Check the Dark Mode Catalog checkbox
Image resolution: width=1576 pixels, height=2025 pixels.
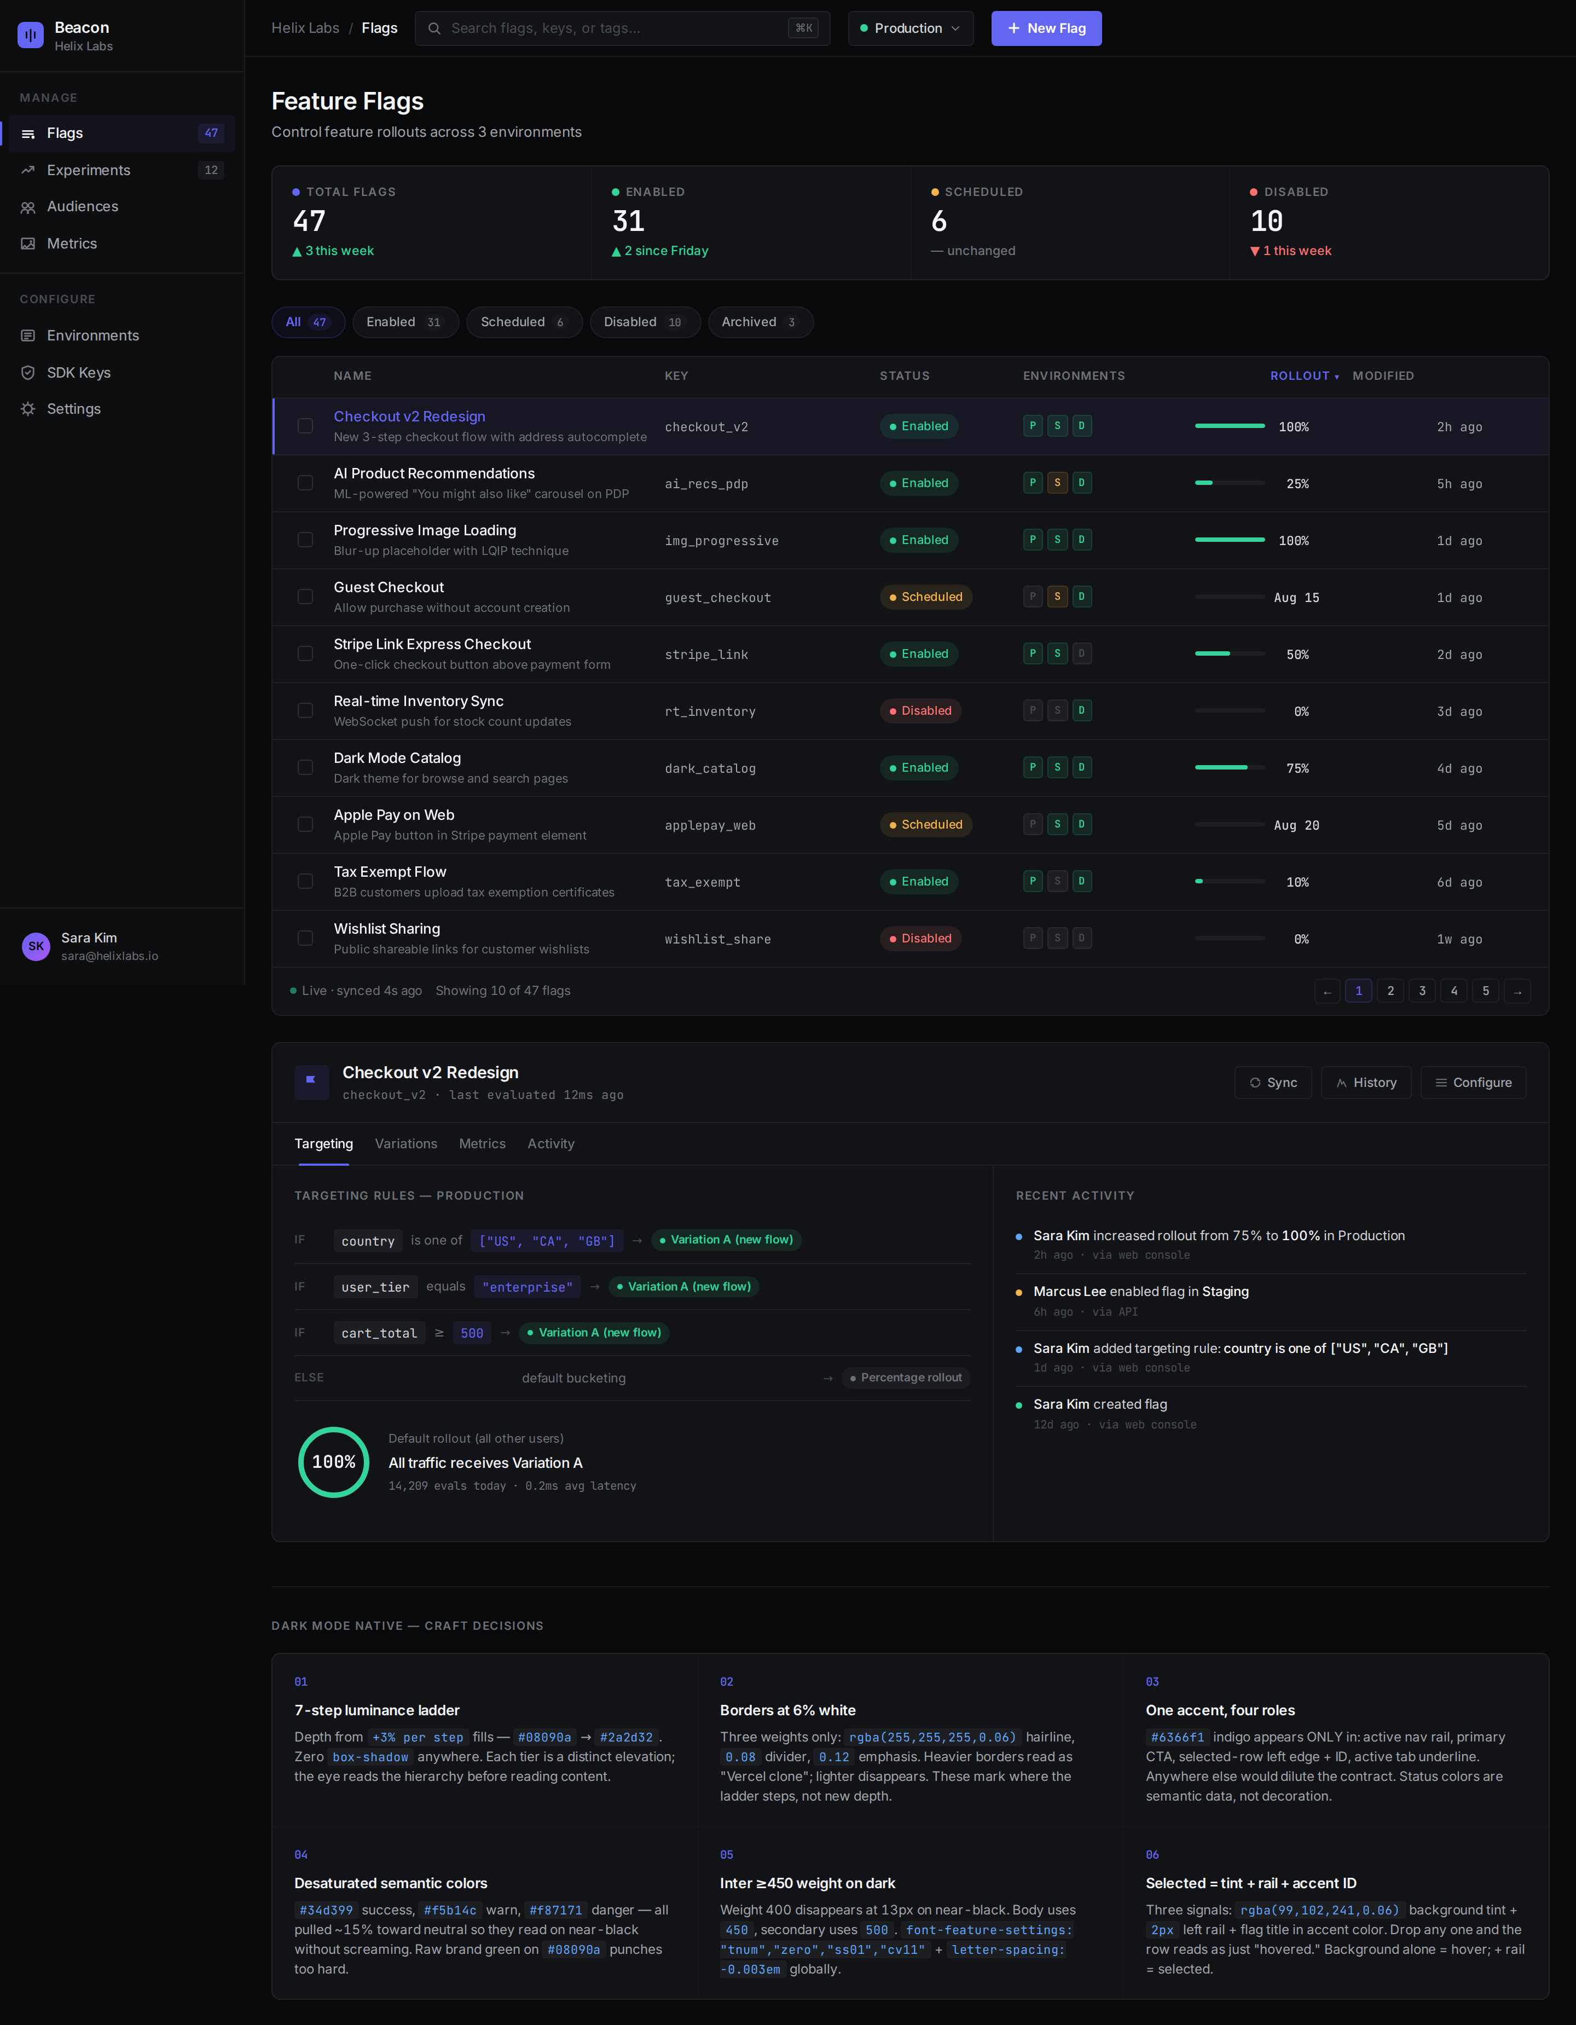pyautogui.click(x=305, y=768)
